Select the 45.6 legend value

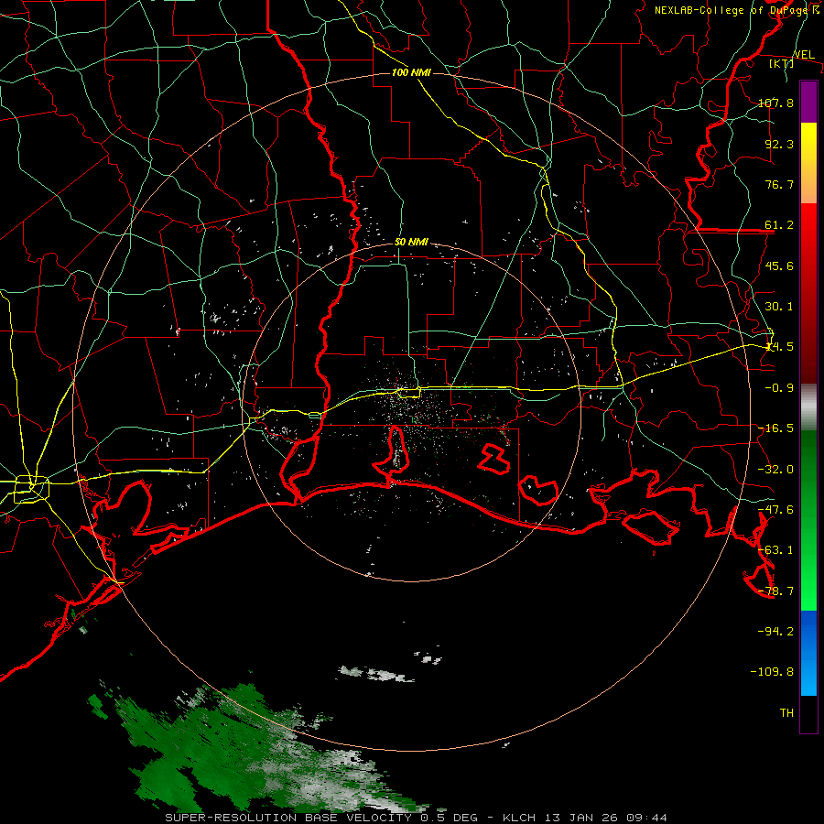tap(779, 266)
